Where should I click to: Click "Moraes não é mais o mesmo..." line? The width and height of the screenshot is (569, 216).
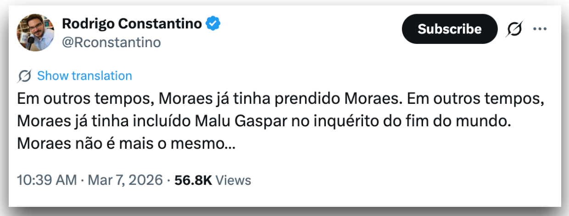tap(127, 144)
